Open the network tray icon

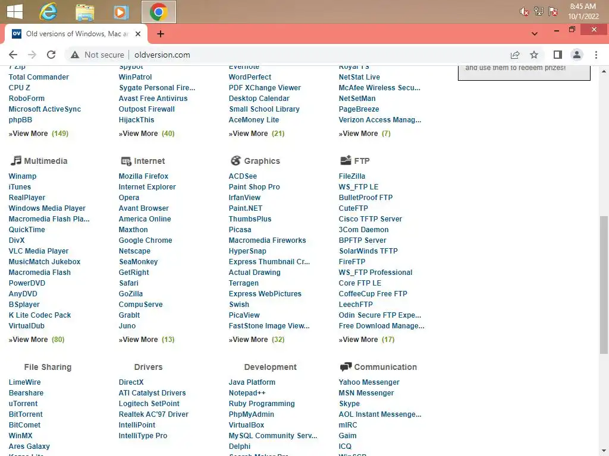[539, 11]
